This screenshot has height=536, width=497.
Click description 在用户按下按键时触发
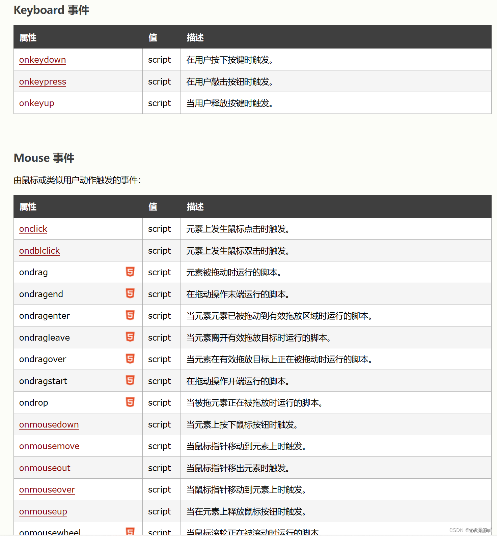tap(229, 60)
